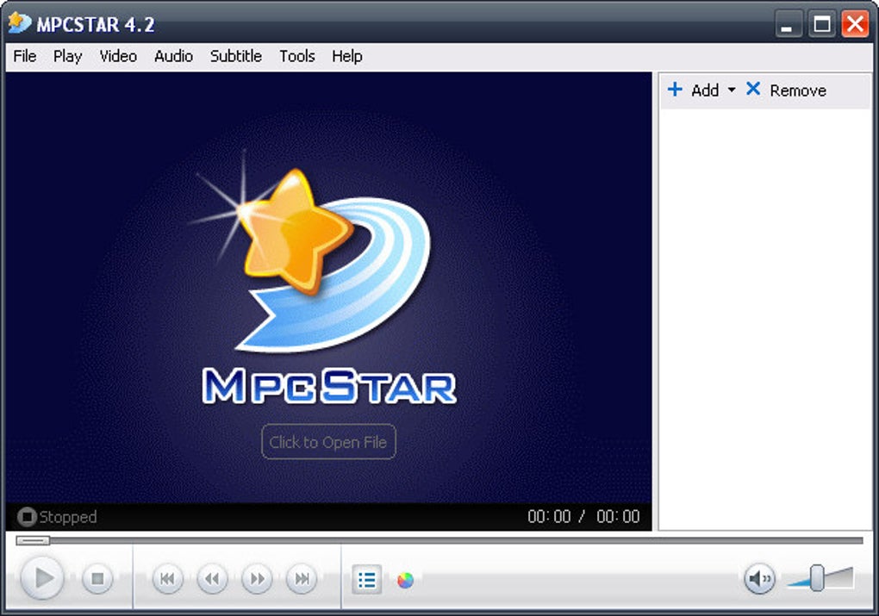This screenshot has width=879, height=616.
Task: Open the Play menu
Action: pos(68,56)
